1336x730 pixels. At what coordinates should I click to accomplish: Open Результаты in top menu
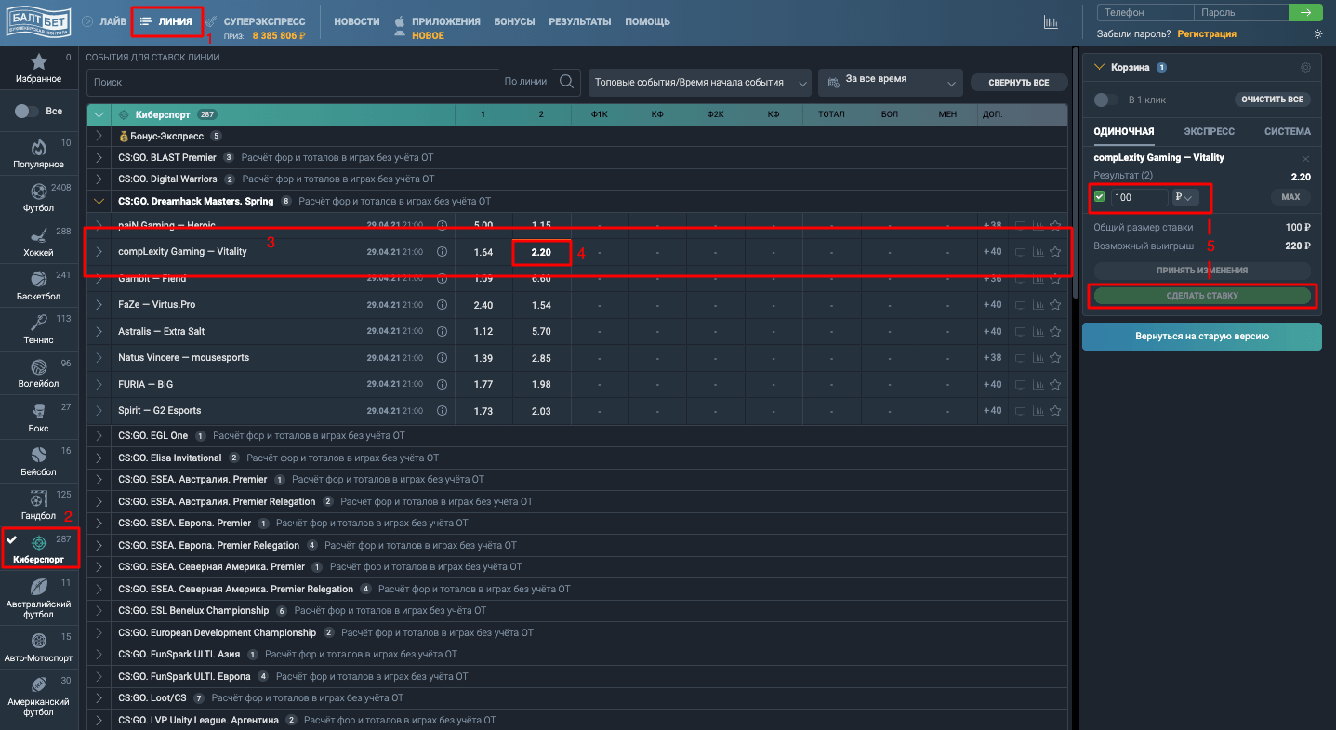(580, 21)
